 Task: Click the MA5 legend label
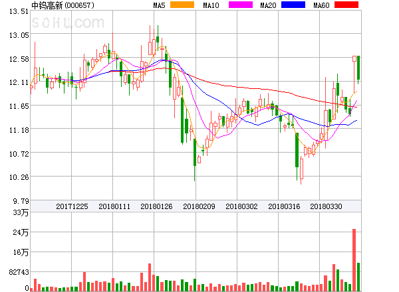(160, 5)
